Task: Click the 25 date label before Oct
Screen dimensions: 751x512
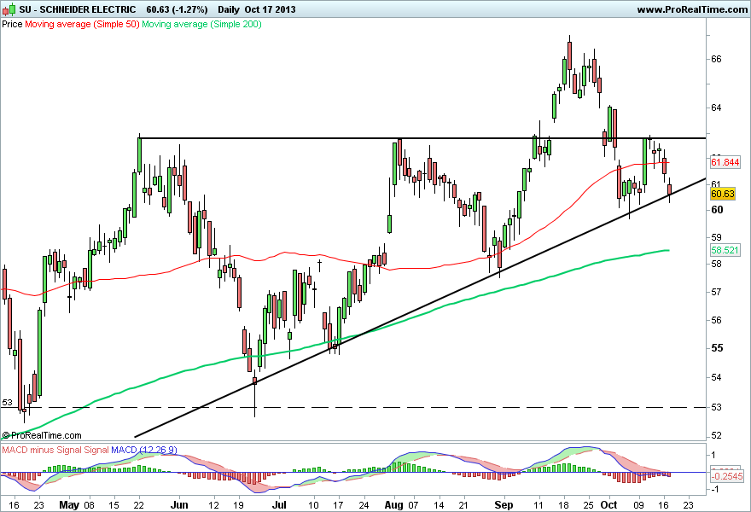Action: pos(589,505)
